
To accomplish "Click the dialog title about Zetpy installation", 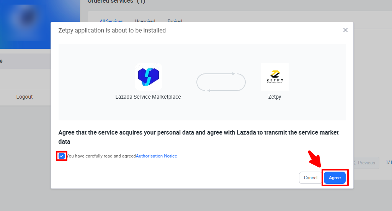I will [112, 30].
